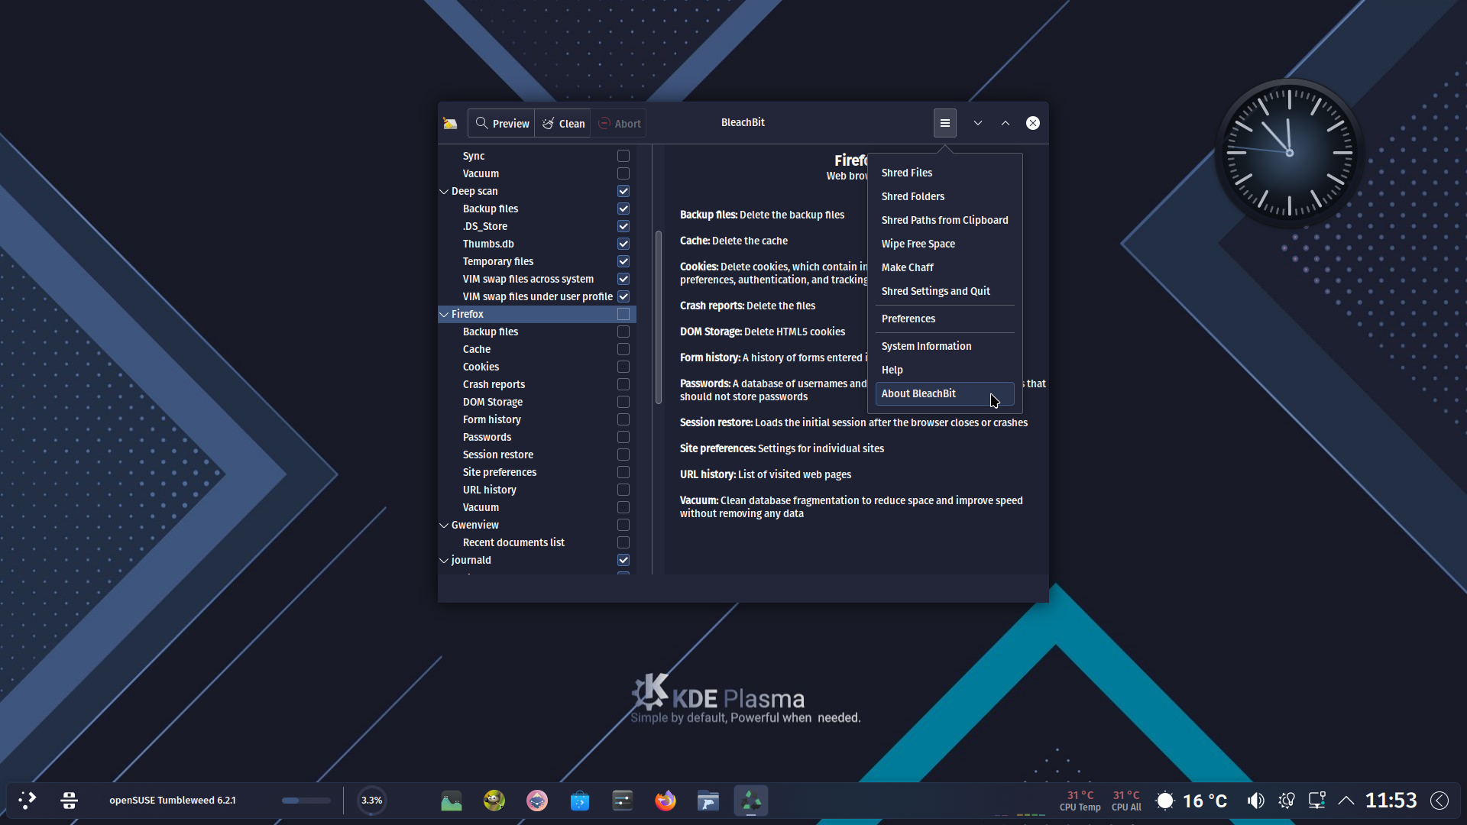Open the Discover software store icon

tap(580, 801)
